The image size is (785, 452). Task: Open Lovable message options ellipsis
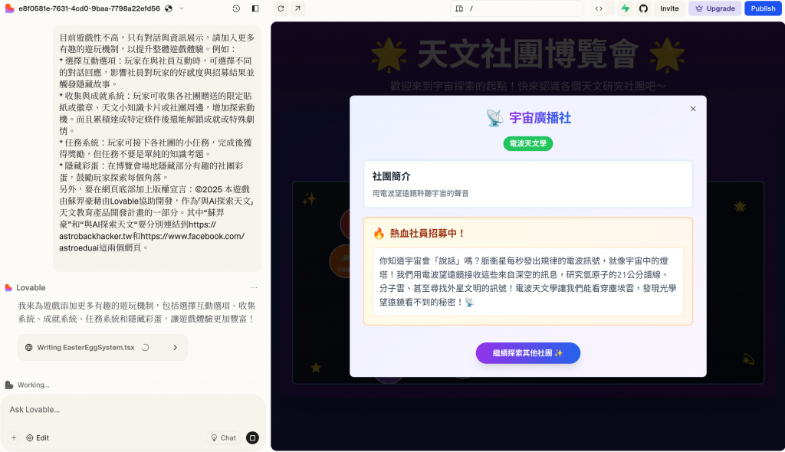click(254, 288)
